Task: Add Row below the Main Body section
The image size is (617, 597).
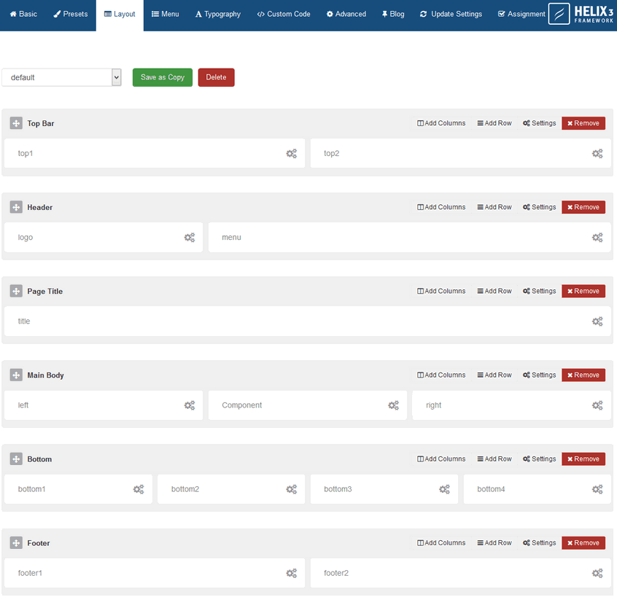Action: click(494, 375)
